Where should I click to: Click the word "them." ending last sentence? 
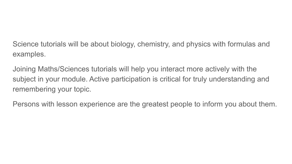(x=267, y=104)
